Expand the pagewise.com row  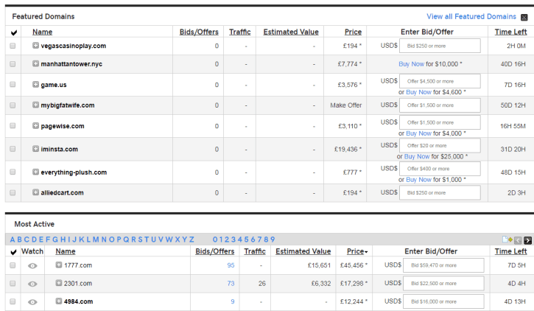35,126
